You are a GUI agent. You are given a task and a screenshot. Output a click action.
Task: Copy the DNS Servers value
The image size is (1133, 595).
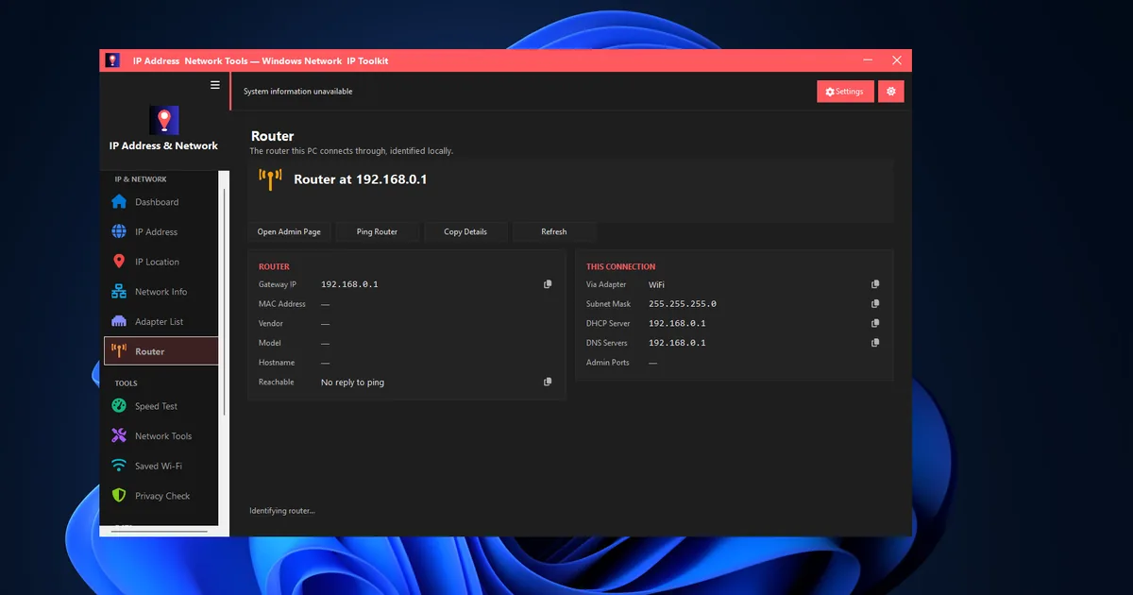(875, 343)
